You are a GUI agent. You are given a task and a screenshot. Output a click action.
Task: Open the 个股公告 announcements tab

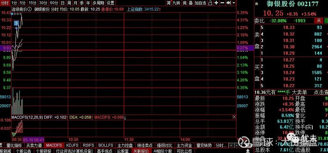pos(24,151)
